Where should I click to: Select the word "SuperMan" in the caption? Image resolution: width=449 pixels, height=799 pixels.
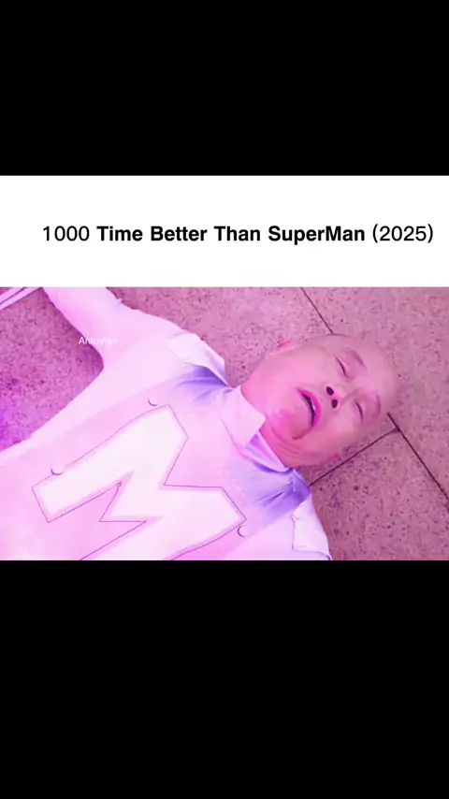click(316, 235)
